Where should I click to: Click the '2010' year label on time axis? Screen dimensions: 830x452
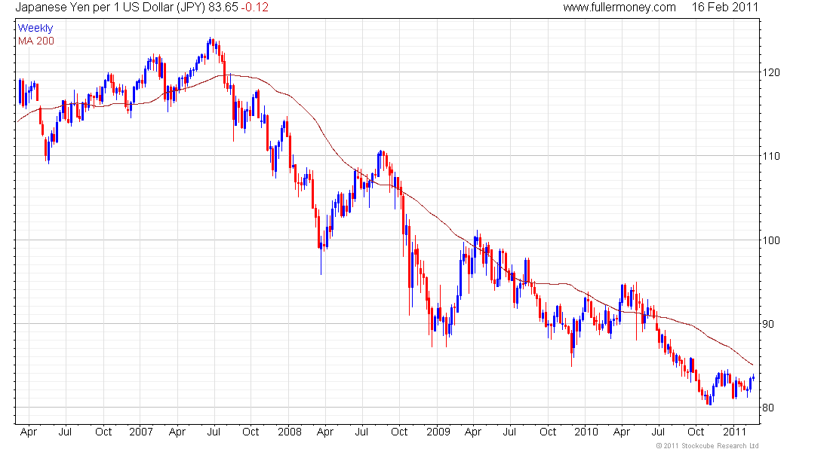(586, 432)
